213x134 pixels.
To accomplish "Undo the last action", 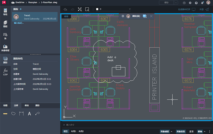I will [65, 9].
